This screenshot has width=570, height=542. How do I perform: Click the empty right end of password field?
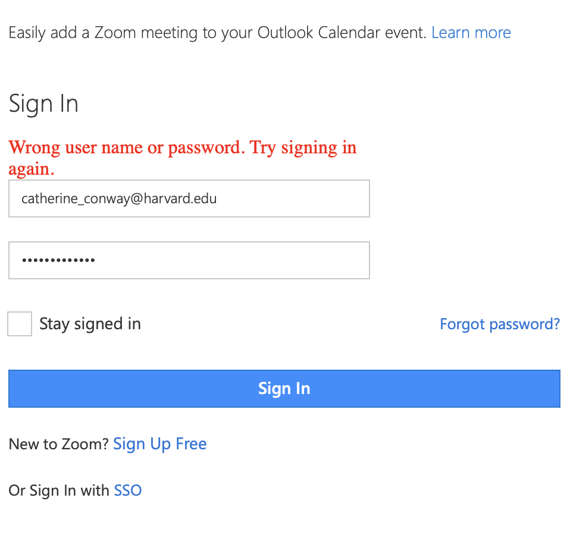click(321, 260)
